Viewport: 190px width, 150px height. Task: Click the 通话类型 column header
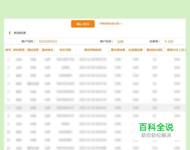(x=33, y=50)
